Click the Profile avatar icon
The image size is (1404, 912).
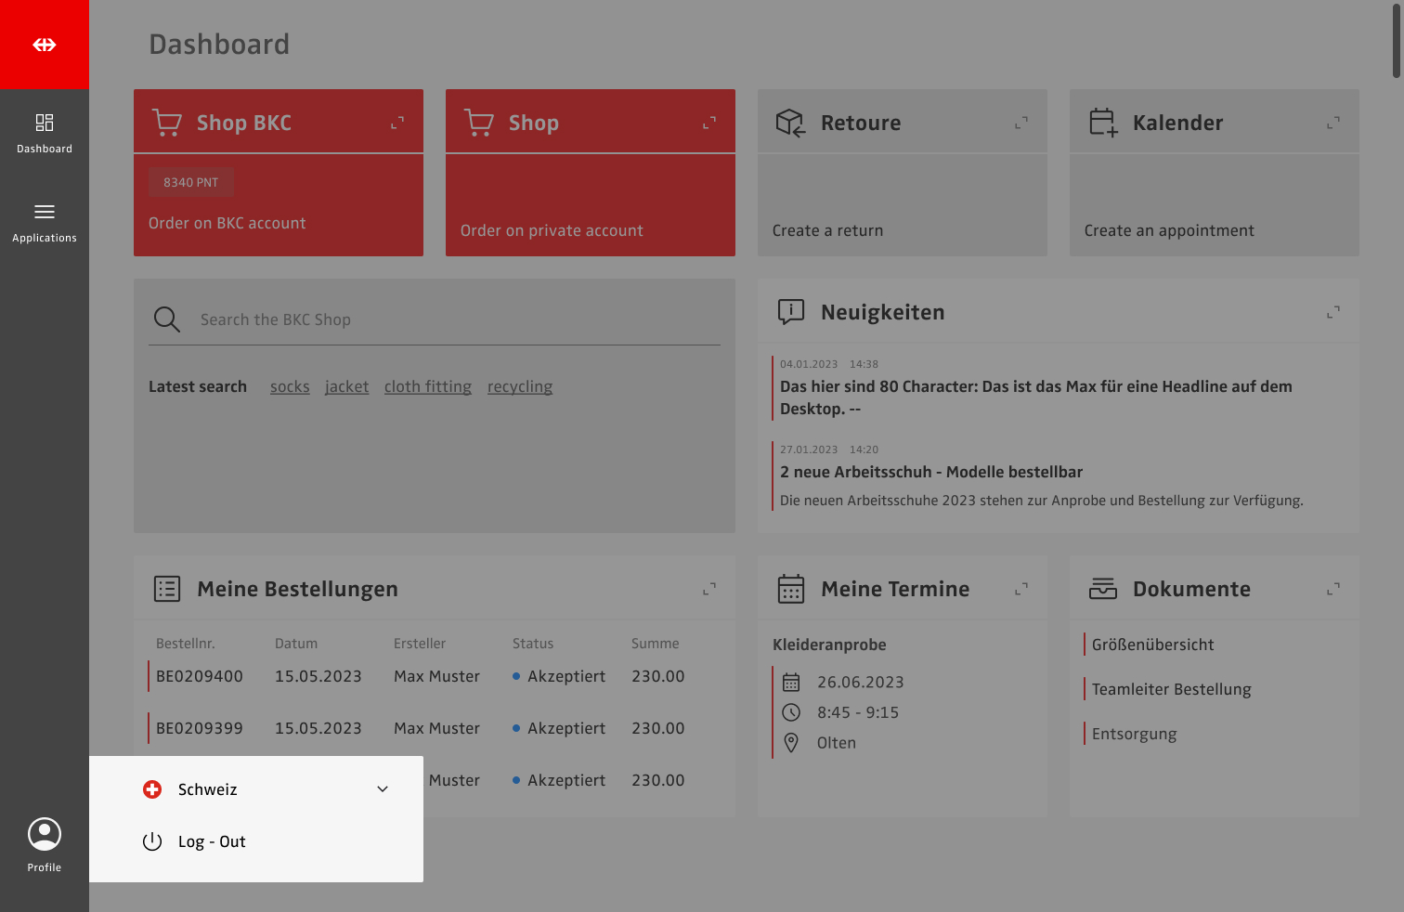(44, 834)
